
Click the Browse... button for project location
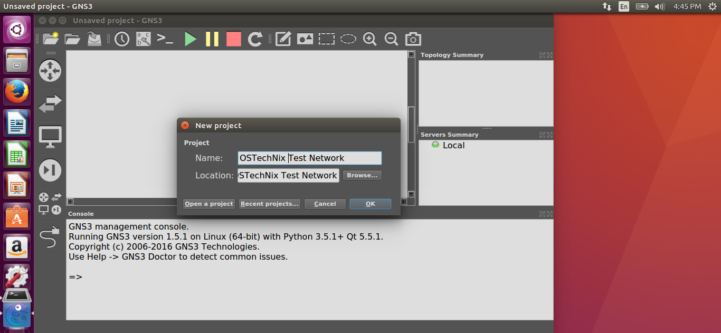pos(362,175)
